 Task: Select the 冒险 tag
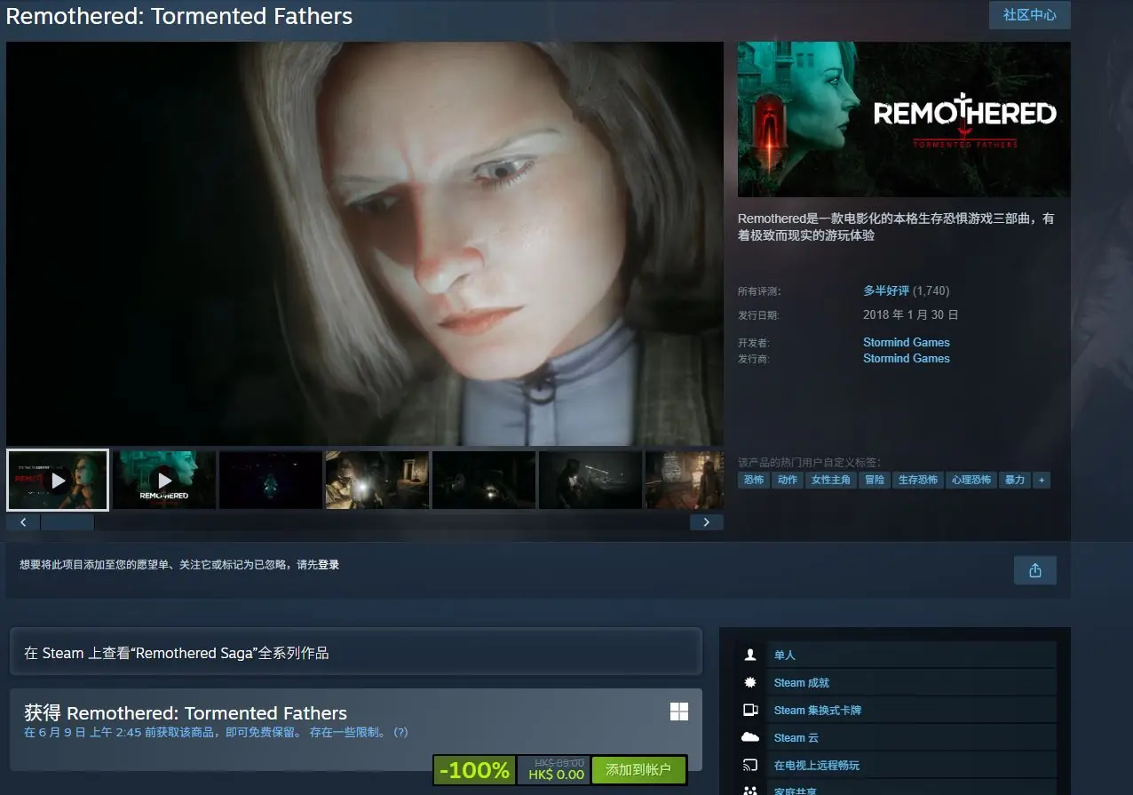click(875, 480)
